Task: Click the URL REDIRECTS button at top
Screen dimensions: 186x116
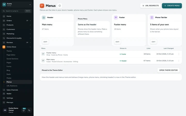Action: pyautogui.click(x=150, y=6)
